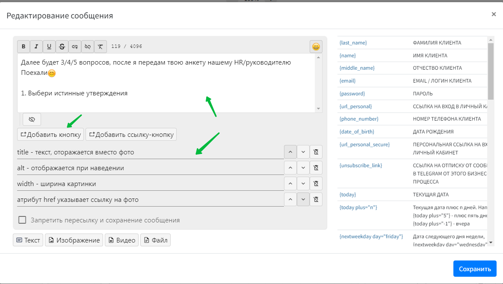Edit the 'title - текст' button field
Viewport: 503px width, 284px height.
(x=151, y=152)
